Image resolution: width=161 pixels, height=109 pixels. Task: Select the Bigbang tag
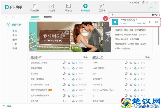[x=126, y=48]
